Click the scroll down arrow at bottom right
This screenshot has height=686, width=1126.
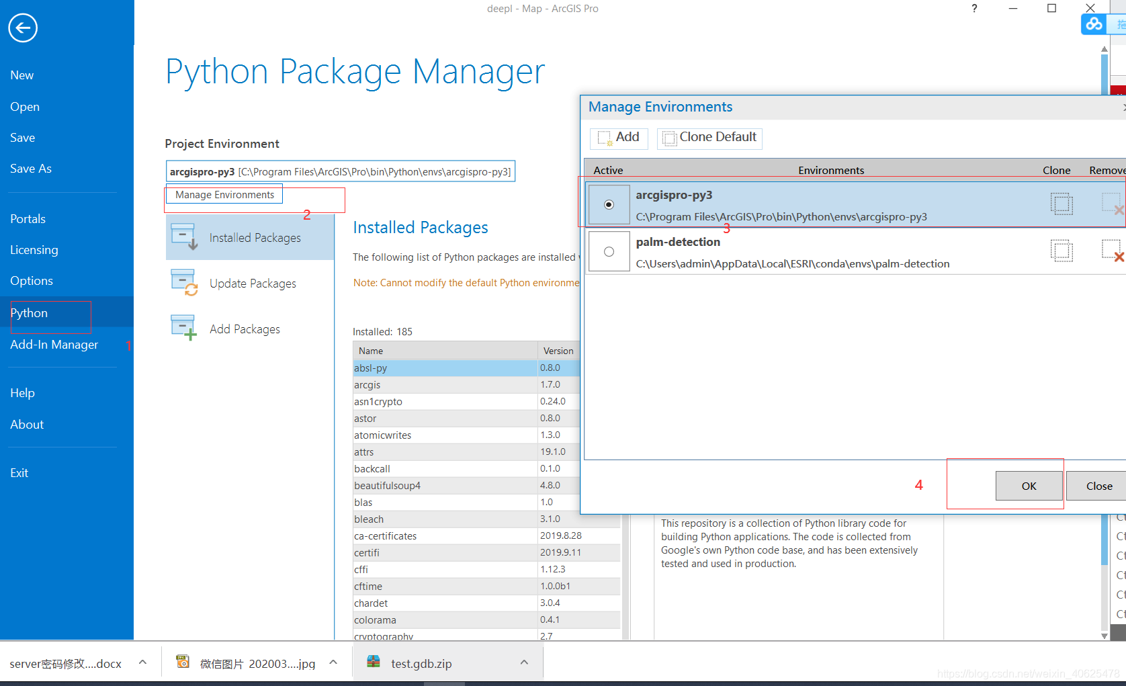[1104, 636]
